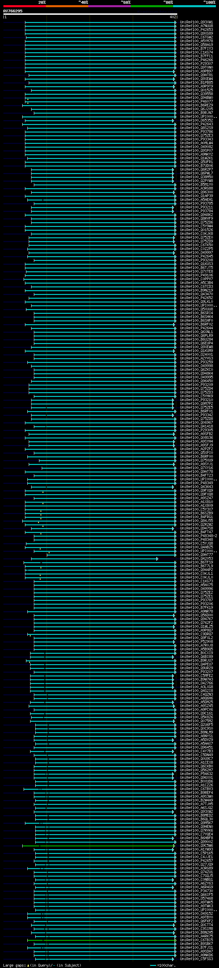This screenshot has height=968, width=219.
Task: Open UniRef100_Q9AT81 hit
Action: [x=196, y=75]
